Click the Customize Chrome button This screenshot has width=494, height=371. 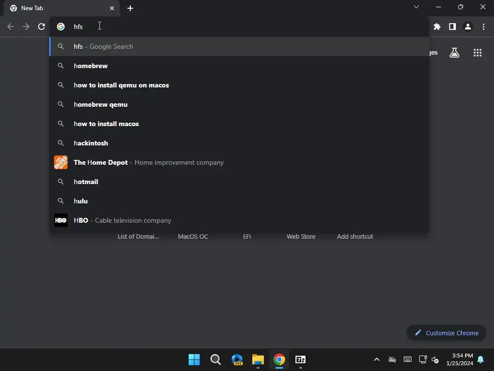pyautogui.click(x=446, y=333)
